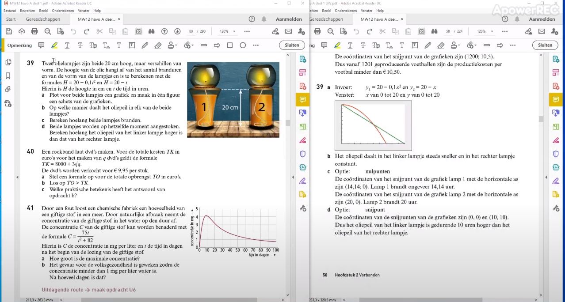Pencil tool in right window comment bar

428,45
